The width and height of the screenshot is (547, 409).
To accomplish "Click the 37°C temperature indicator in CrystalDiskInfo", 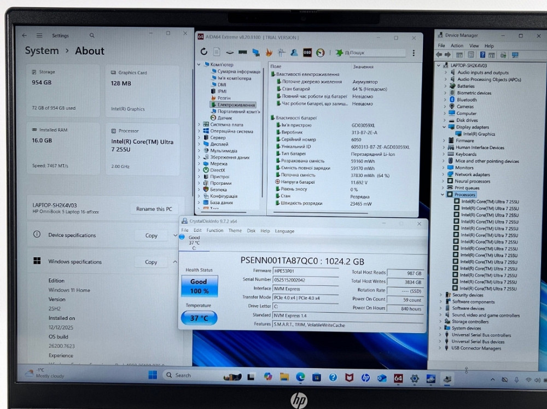I will pyautogui.click(x=199, y=318).
